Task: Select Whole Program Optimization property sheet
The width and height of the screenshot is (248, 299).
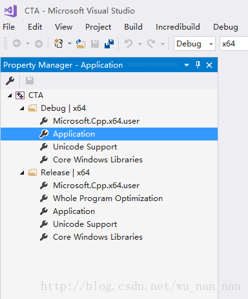Action: [109, 198]
